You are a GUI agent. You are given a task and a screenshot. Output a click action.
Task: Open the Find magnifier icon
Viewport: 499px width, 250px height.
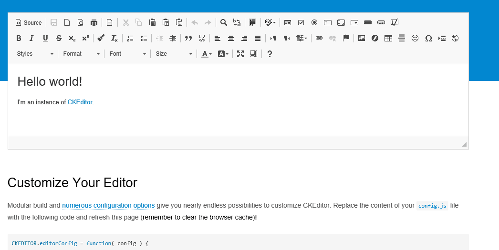tap(224, 22)
